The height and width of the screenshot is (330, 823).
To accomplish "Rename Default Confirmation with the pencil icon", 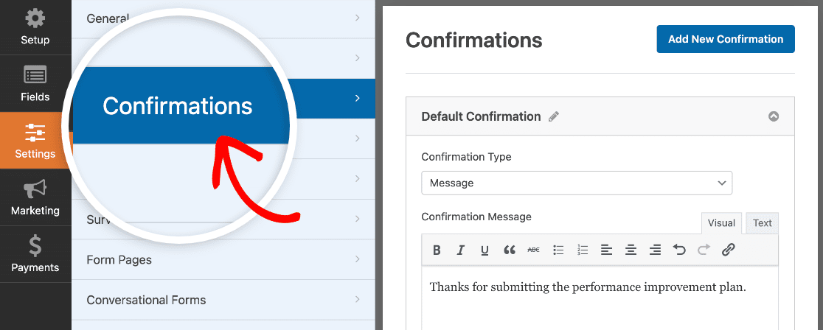I will [554, 116].
